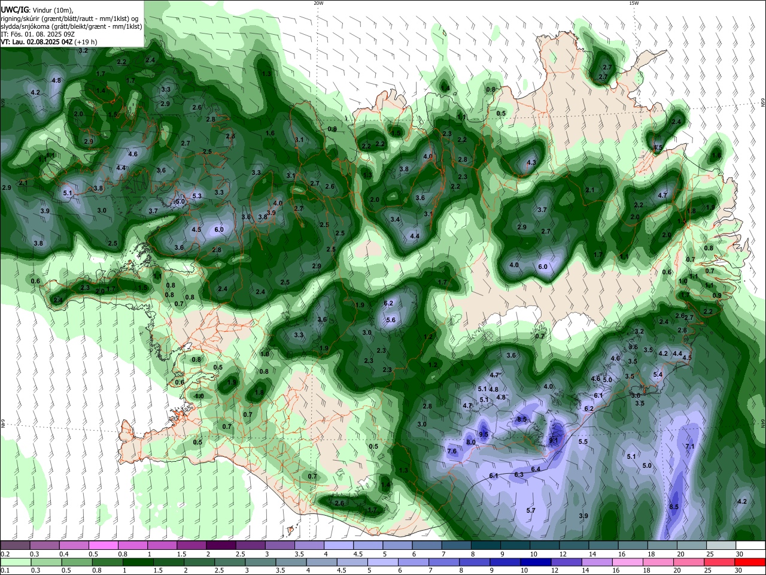Click the 5.5 value off the southeast coast
The height and width of the screenshot is (575, 766).
(x=583, y=441)
